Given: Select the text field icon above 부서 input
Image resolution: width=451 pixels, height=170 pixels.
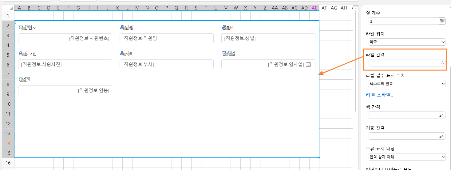Looking at the screenshot, I should tap(126, 54).
